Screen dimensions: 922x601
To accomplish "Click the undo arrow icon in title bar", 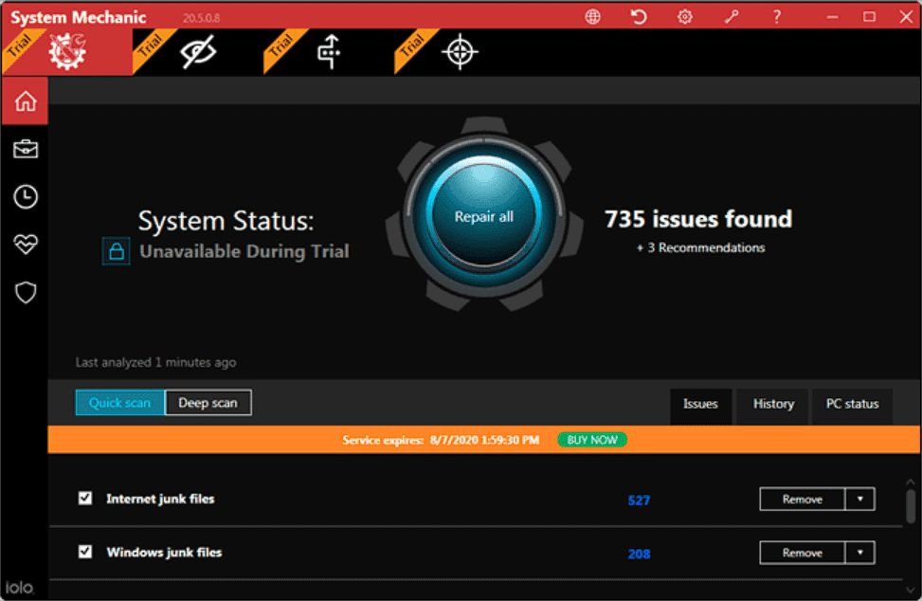I will point(639,16).
